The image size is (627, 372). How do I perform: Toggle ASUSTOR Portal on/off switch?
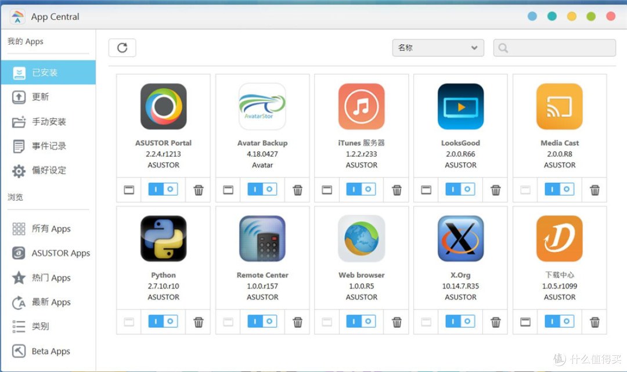pos(163,189)
